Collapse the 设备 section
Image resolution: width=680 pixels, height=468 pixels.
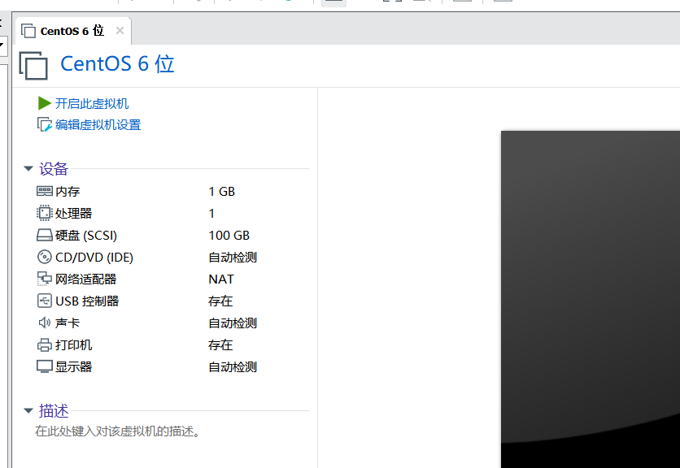pos(28,168)
